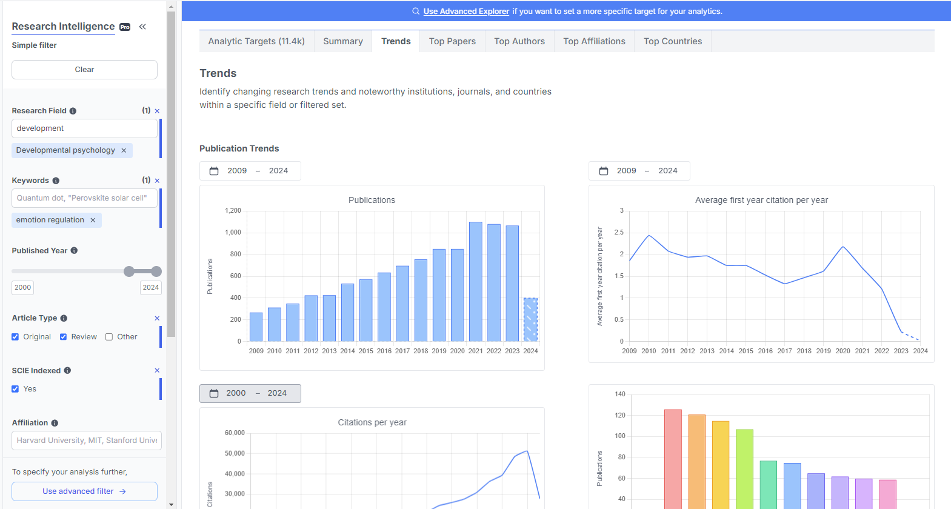
Task: Edit the end year box 2024
Action: (x=151, y=288)
